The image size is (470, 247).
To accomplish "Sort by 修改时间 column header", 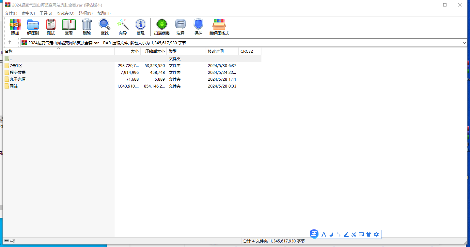I will point(216,51).
